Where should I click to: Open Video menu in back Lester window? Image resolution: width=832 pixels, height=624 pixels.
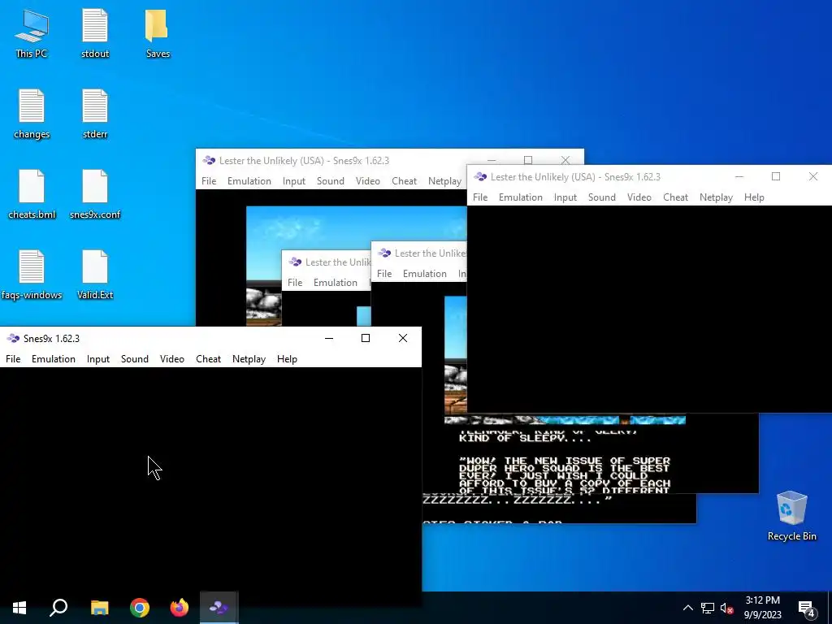coord(368,181)
